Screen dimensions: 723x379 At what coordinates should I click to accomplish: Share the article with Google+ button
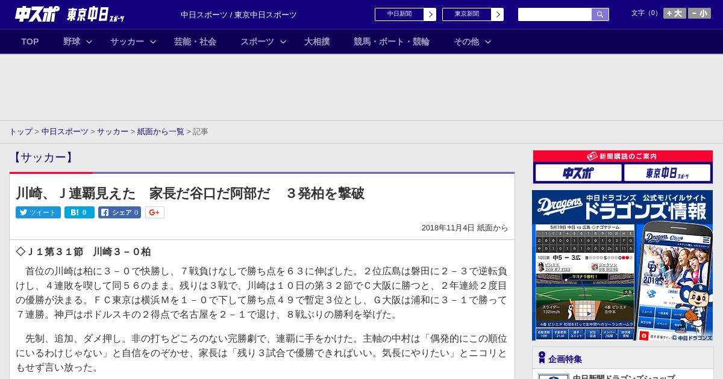click(x=154, y=212)
